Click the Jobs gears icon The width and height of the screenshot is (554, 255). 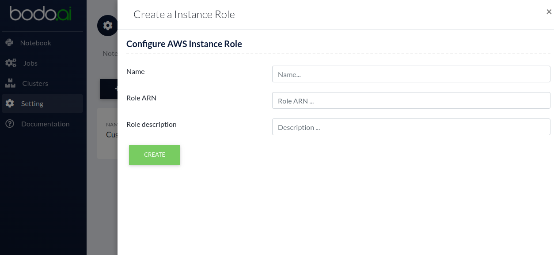click(x=11, y=63)
